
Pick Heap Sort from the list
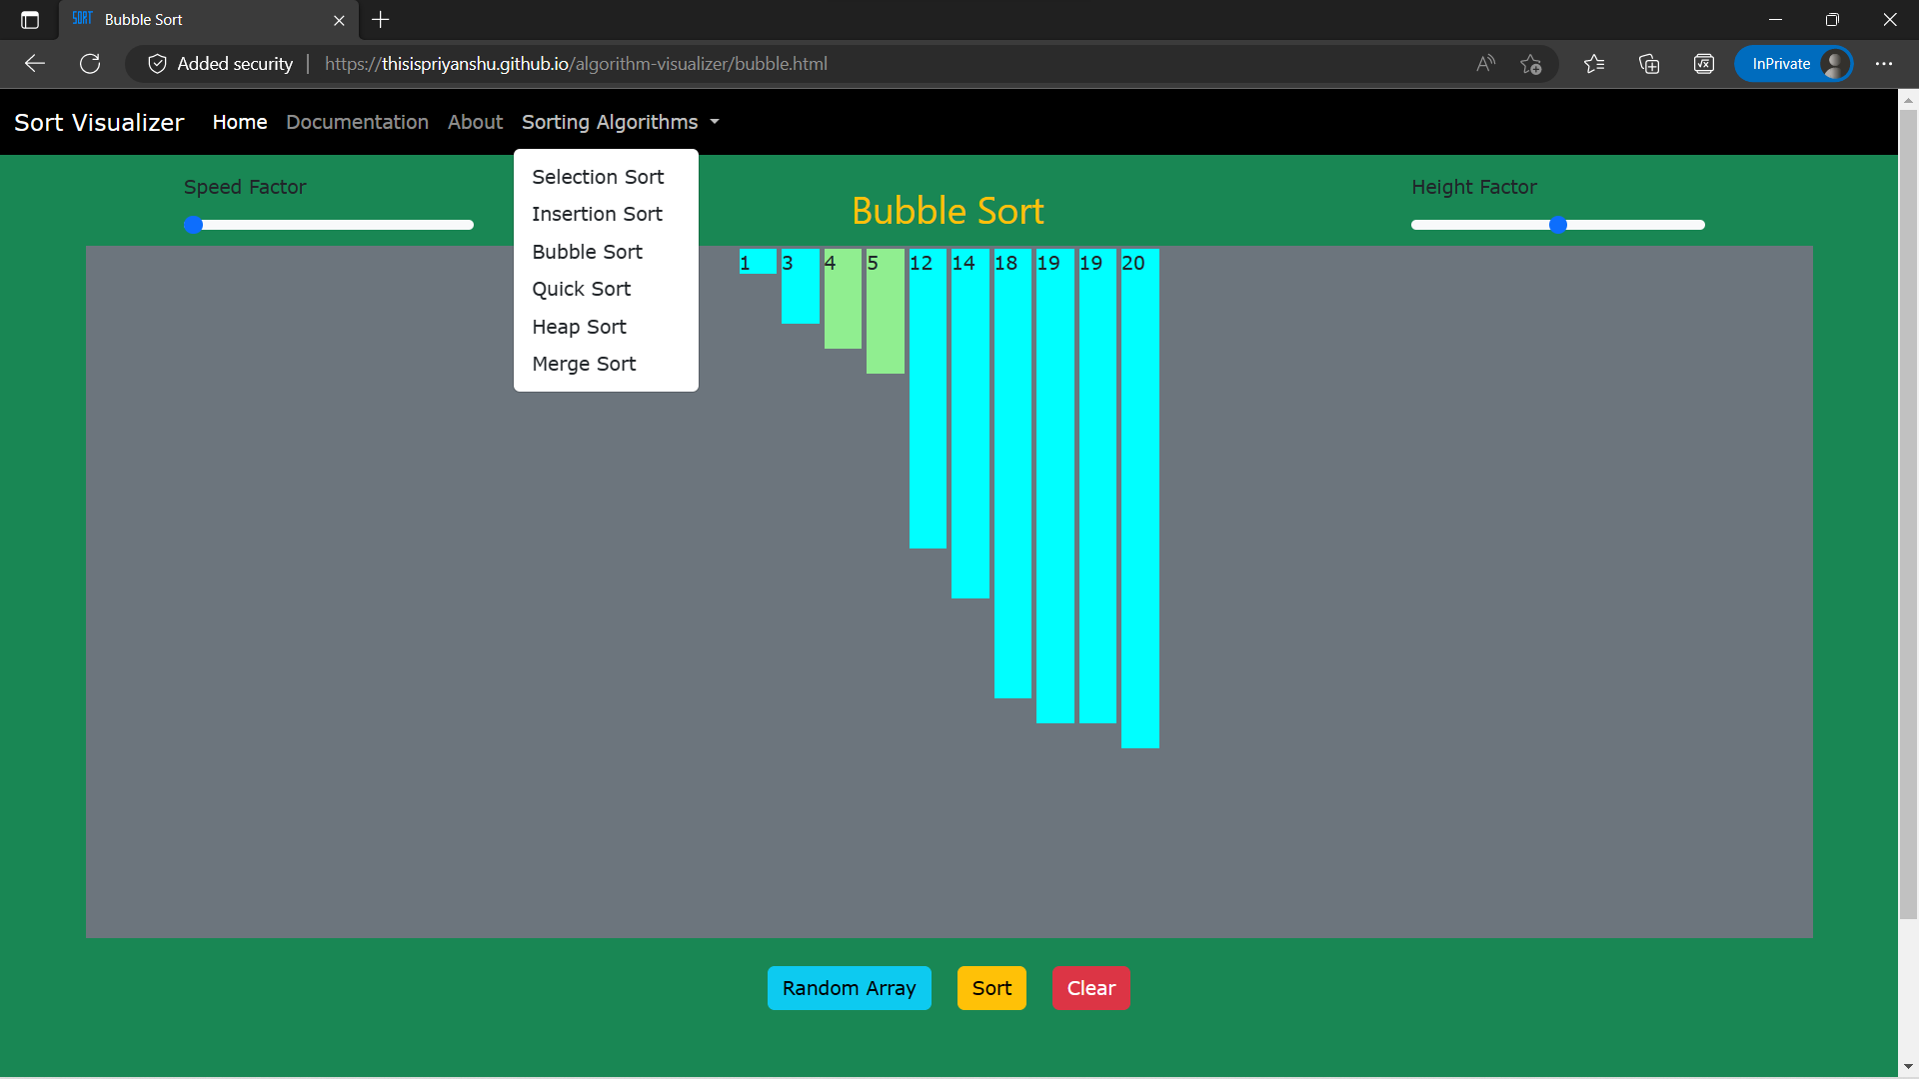point(579,327)
